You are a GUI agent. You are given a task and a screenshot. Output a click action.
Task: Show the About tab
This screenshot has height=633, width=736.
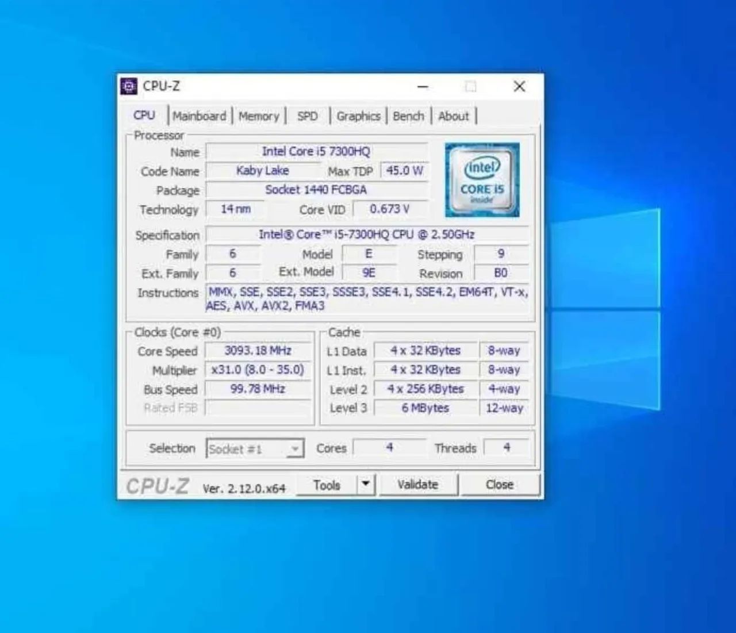point(454,116)
